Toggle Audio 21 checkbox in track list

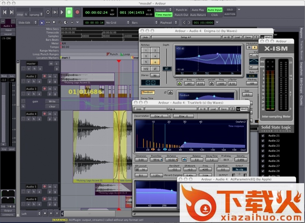263,136
